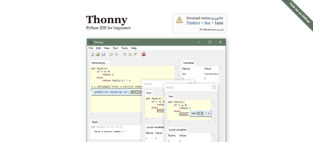Image resolution: width=313 pixels, height=142 pixels.
Task: Click the Thonny logo in the title bar
Action: tap(91, 42)
